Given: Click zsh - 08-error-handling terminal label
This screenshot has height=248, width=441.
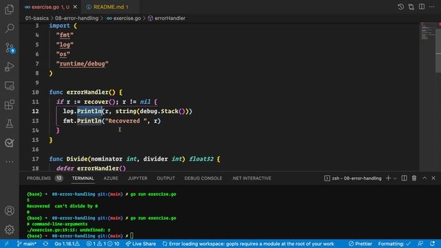Looking at the screenshot, I should tap(353, 178).
